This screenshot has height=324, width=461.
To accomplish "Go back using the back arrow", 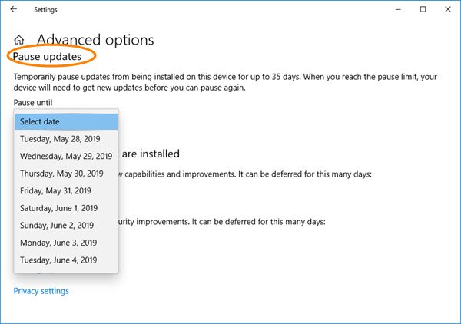I will point(14,9).
